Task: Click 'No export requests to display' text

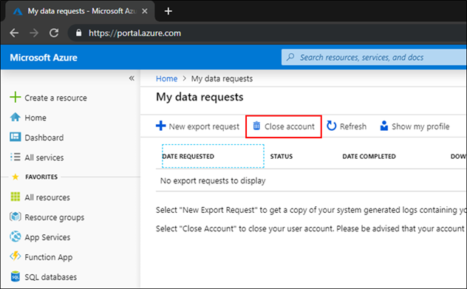Action: (213, 181)
